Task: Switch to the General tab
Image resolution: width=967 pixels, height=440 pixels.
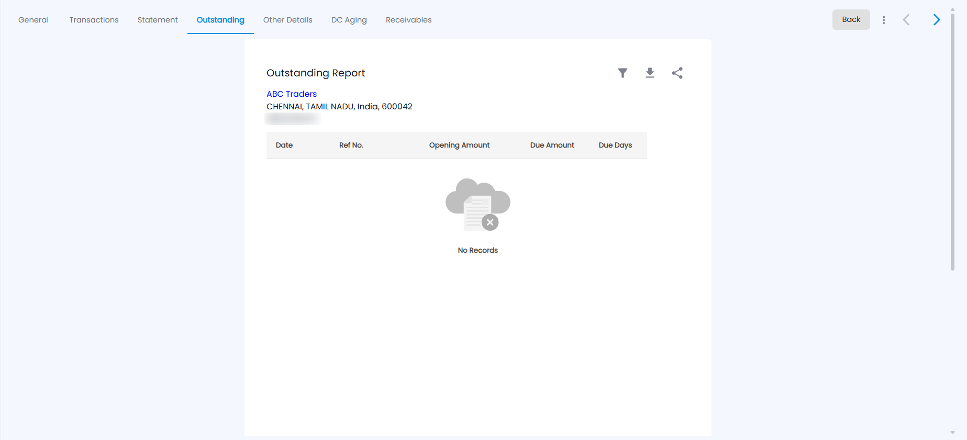Action: click(x=34, y=20)
